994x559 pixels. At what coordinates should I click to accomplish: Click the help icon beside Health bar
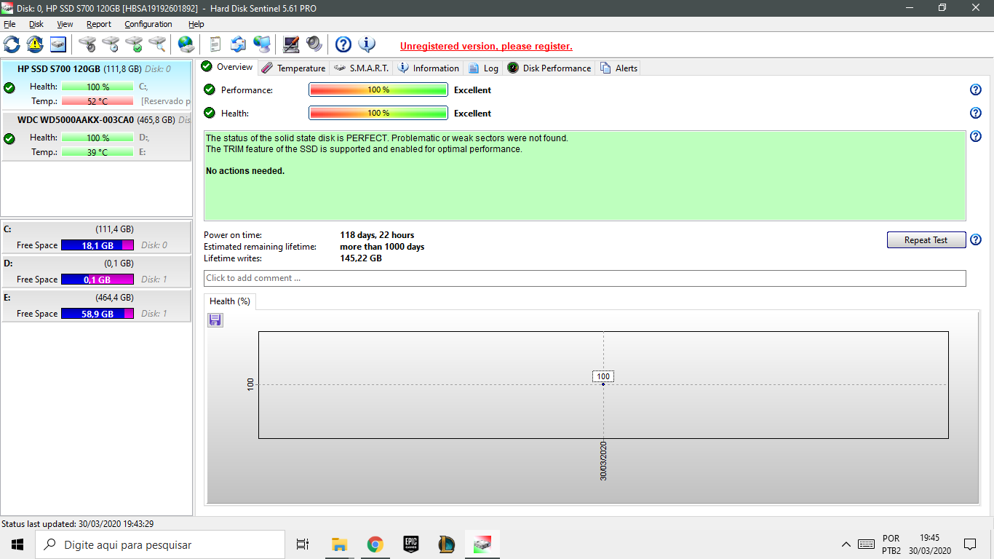(x=976, y=114)
